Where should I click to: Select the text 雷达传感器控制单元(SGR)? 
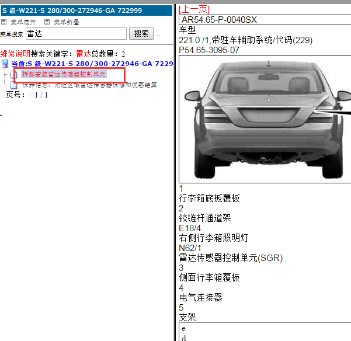pos(231,258)
